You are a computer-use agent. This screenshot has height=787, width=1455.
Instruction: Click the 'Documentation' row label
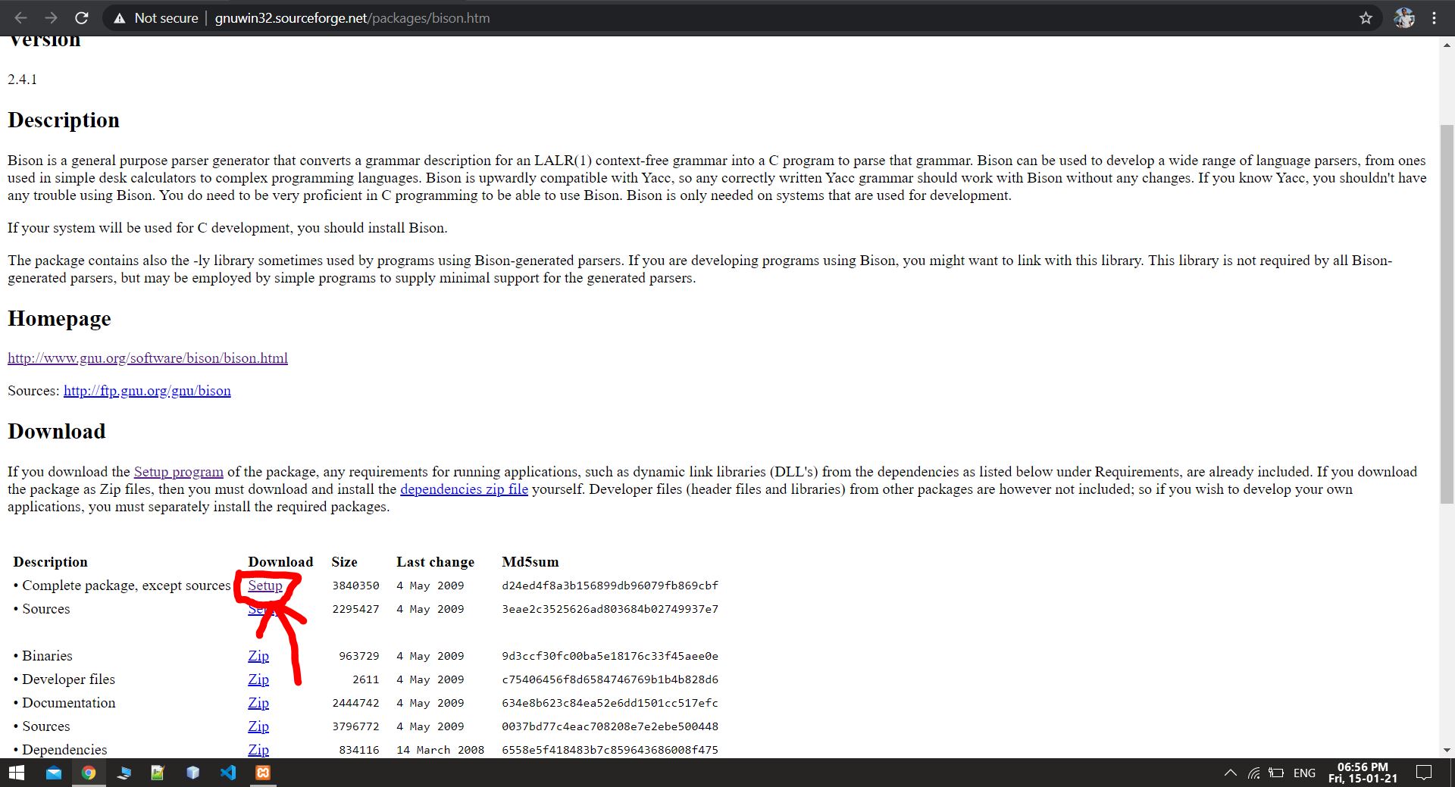pos(69,702)
